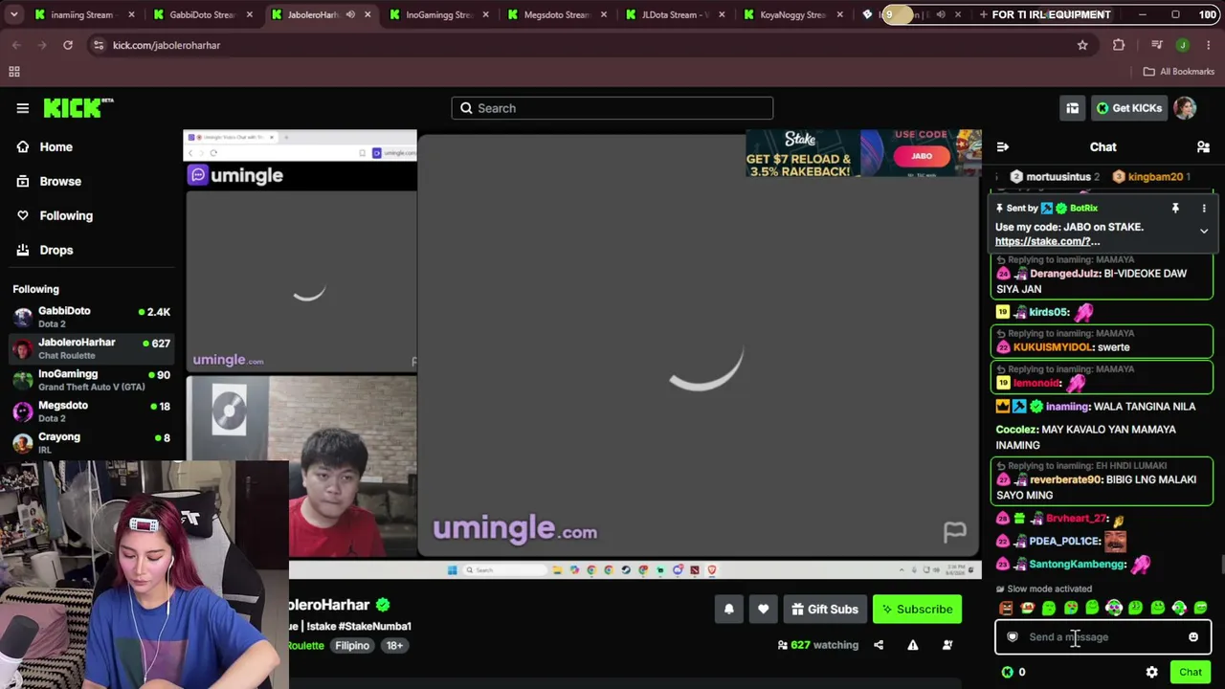Click the Gift Subs button
The width and height of the screenshot is (1225, 689).
(824, 610)
